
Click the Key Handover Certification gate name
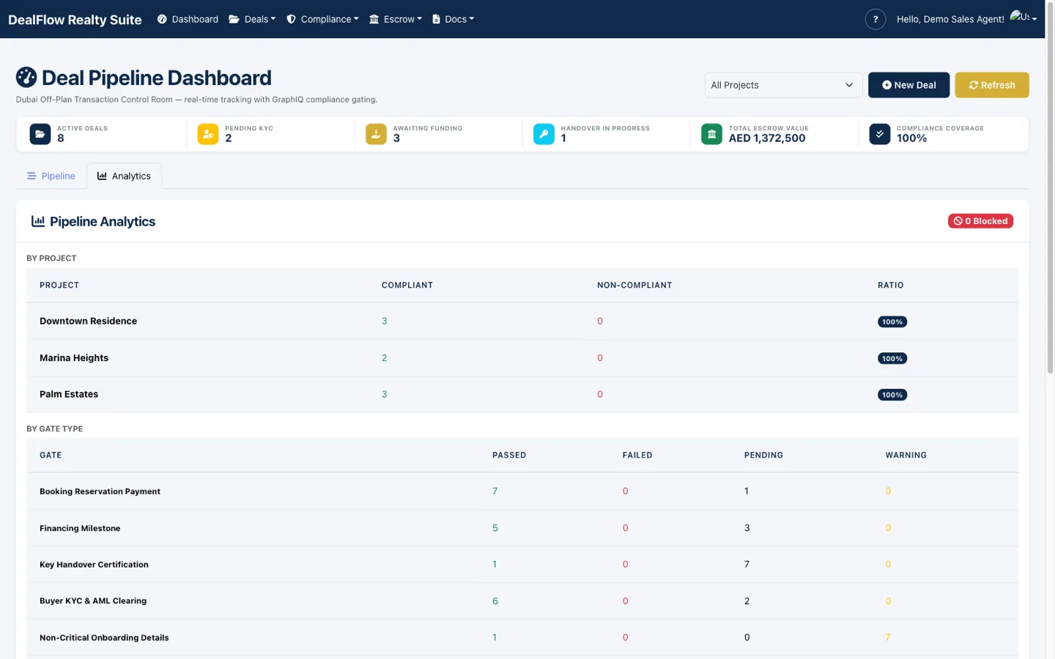(94, 565)
